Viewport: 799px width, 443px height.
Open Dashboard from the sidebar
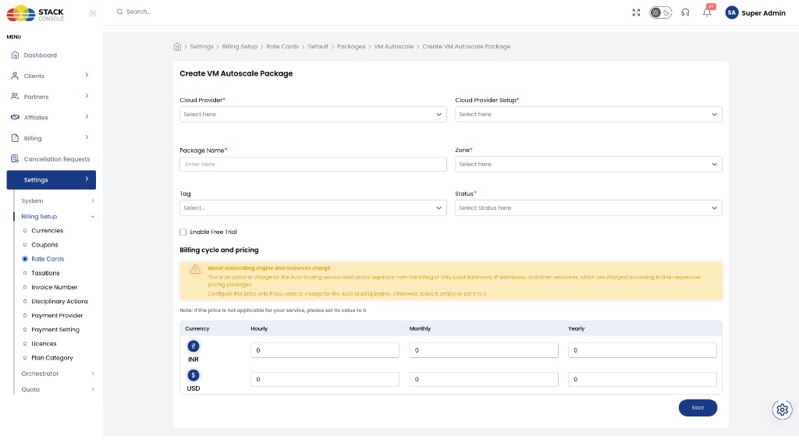coord(41,55)
